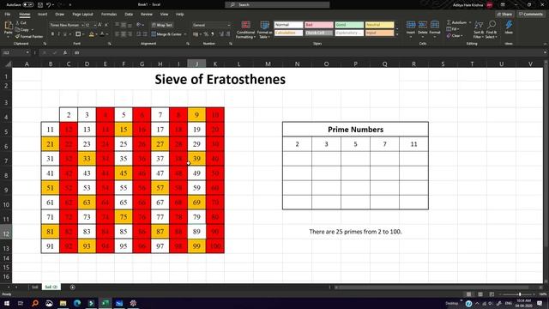Apply the Bad cell style
This screenshot has width=549, height=309.
(319, 25)
